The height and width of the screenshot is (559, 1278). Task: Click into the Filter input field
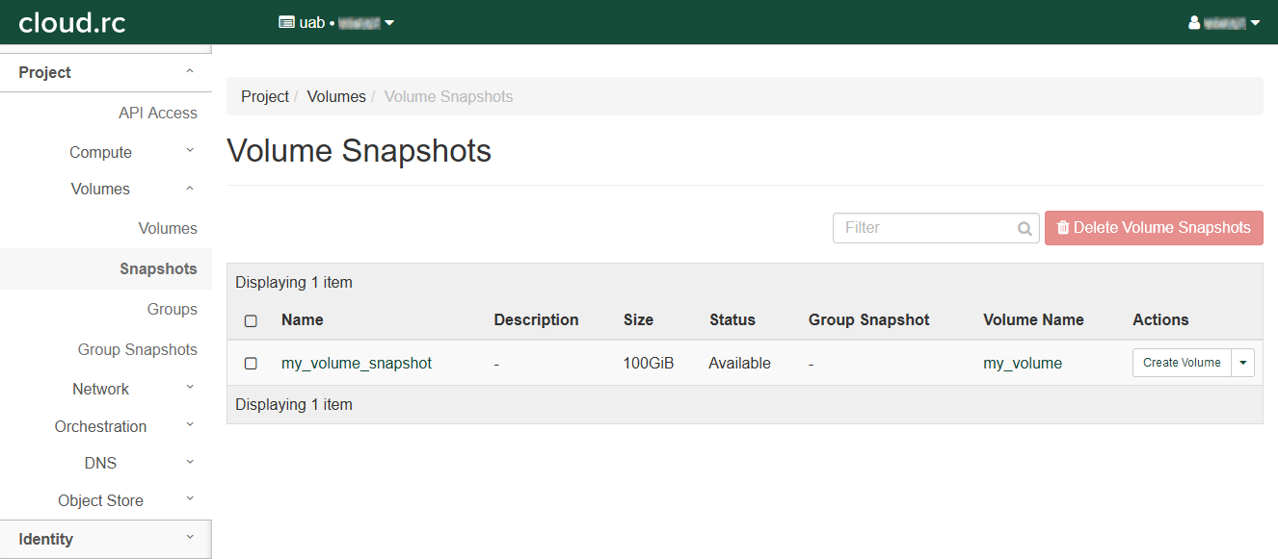point(923,228)
